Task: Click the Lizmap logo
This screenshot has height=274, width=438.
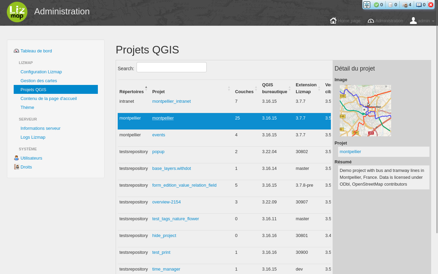Action: tap(17, 12)
